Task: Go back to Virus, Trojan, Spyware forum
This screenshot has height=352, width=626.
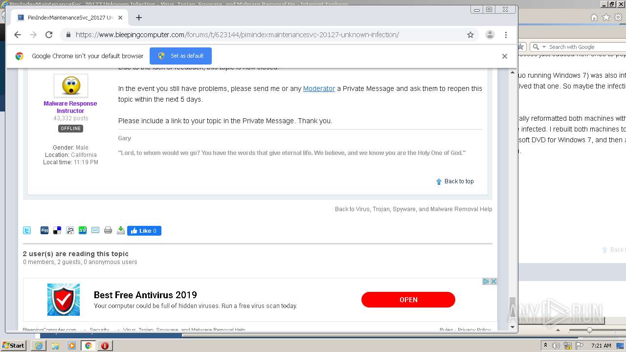Action: click(413, 209)
